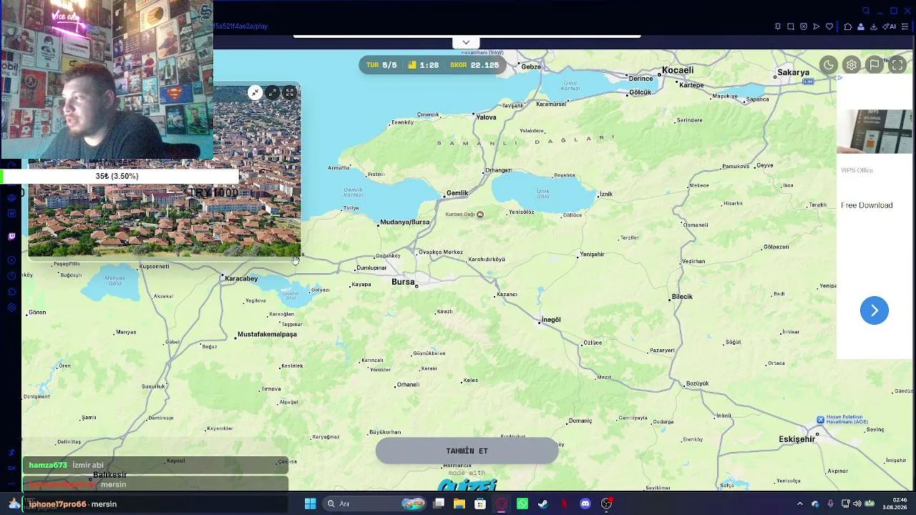Open the browser extensions cube icon
This screenshot has width=916, height=515.
pyautogui.click(x=848, y=26)
